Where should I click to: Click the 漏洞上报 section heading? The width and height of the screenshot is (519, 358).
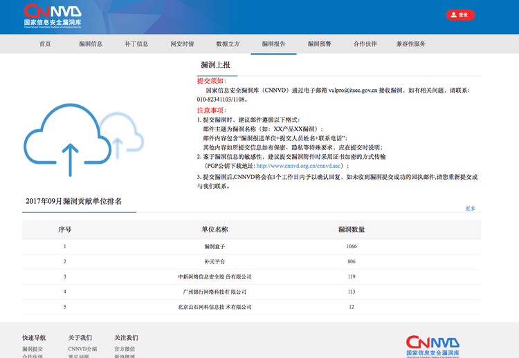215,65
